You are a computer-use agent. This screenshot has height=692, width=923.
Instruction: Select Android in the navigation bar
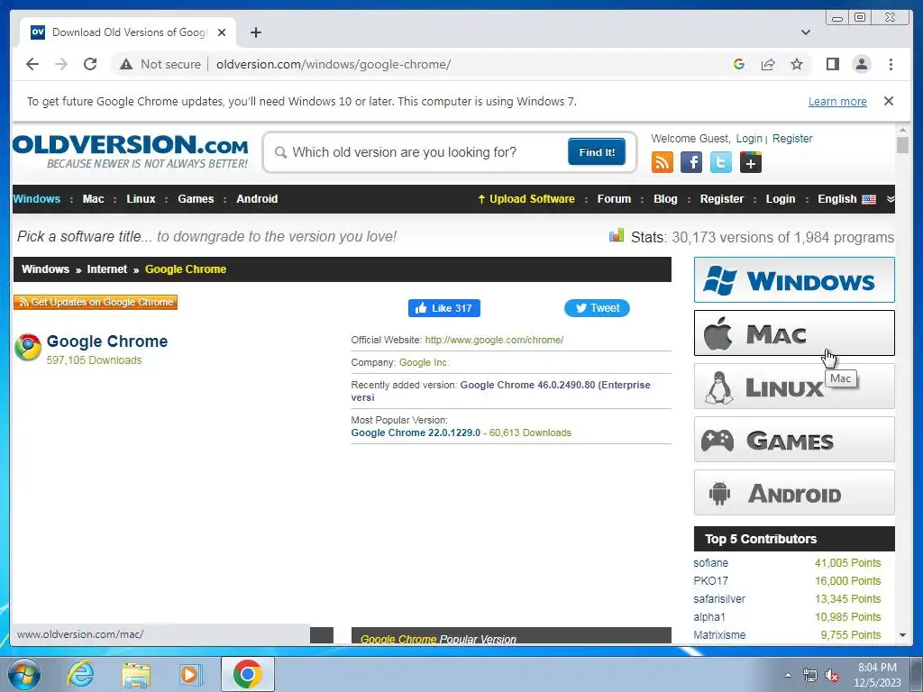257,199
